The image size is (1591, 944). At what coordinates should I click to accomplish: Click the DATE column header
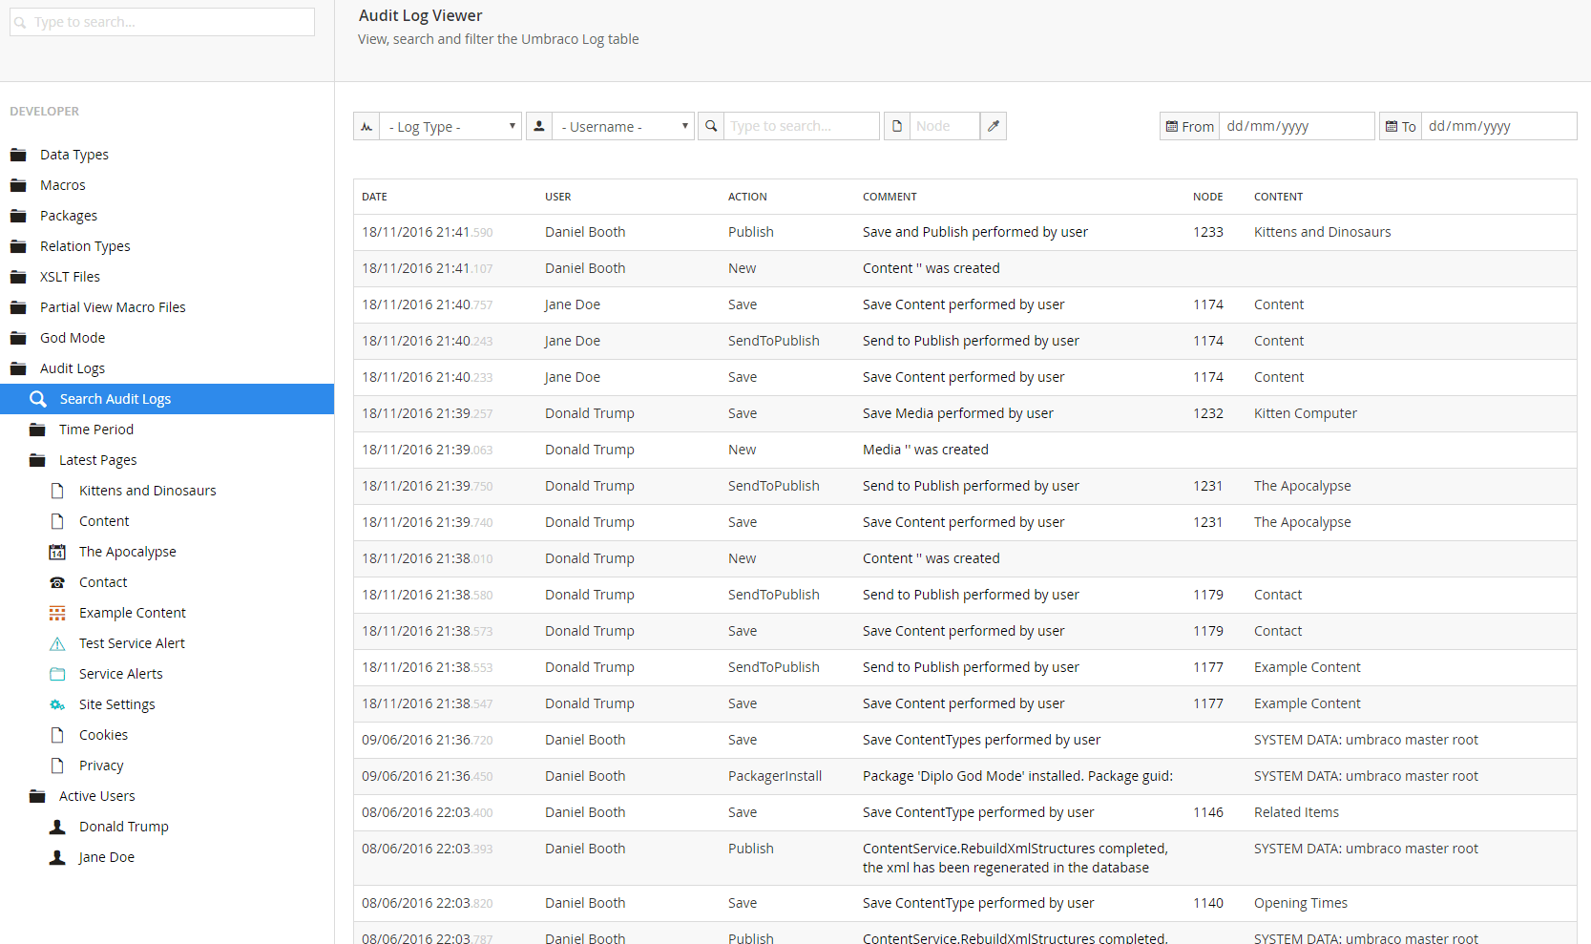(x=374, y=197)
